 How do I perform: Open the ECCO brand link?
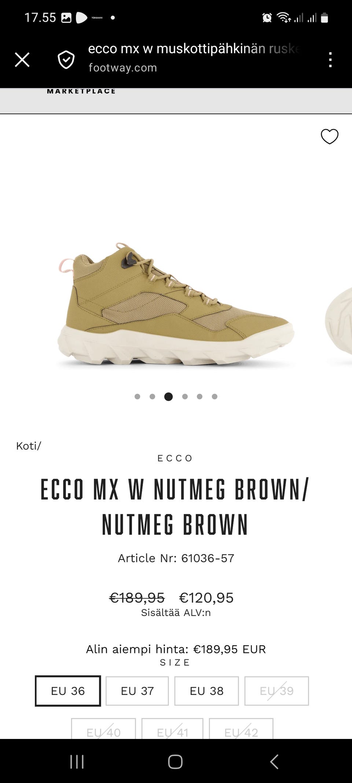tap(175, 458)
